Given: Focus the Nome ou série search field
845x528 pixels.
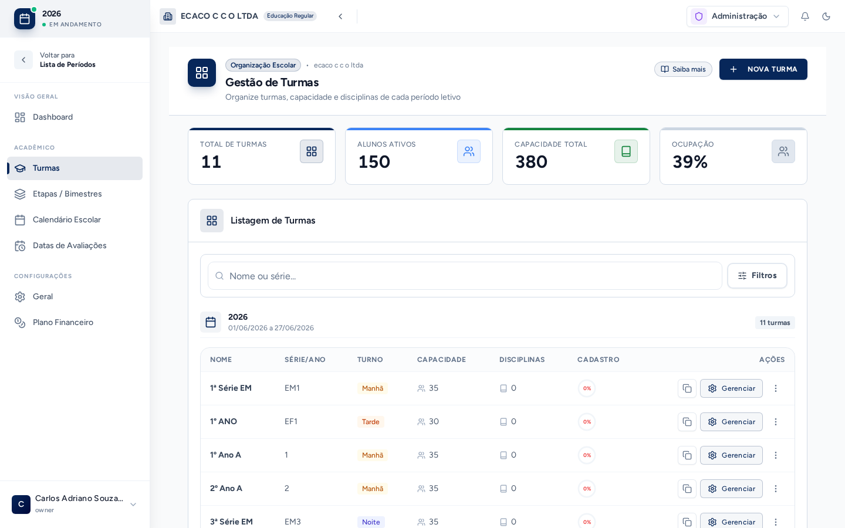Looking at the screenshot, I should coord(465,276).
